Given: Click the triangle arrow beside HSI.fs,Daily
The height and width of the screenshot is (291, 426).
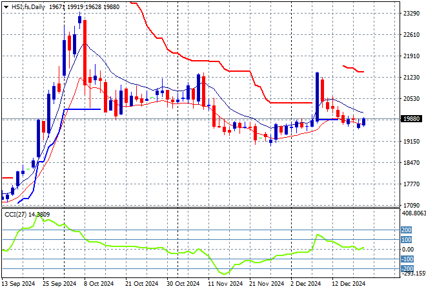Looking at the screenshot, I should [x=6, y=6].
